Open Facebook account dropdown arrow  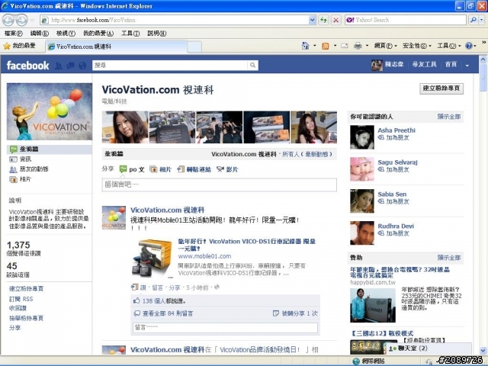tap(467, 66)
